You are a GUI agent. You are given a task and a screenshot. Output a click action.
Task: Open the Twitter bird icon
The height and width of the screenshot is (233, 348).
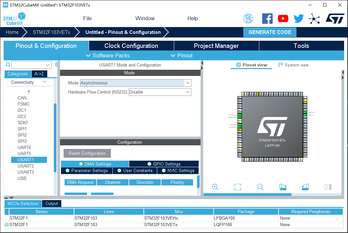[x=298, y=19]
